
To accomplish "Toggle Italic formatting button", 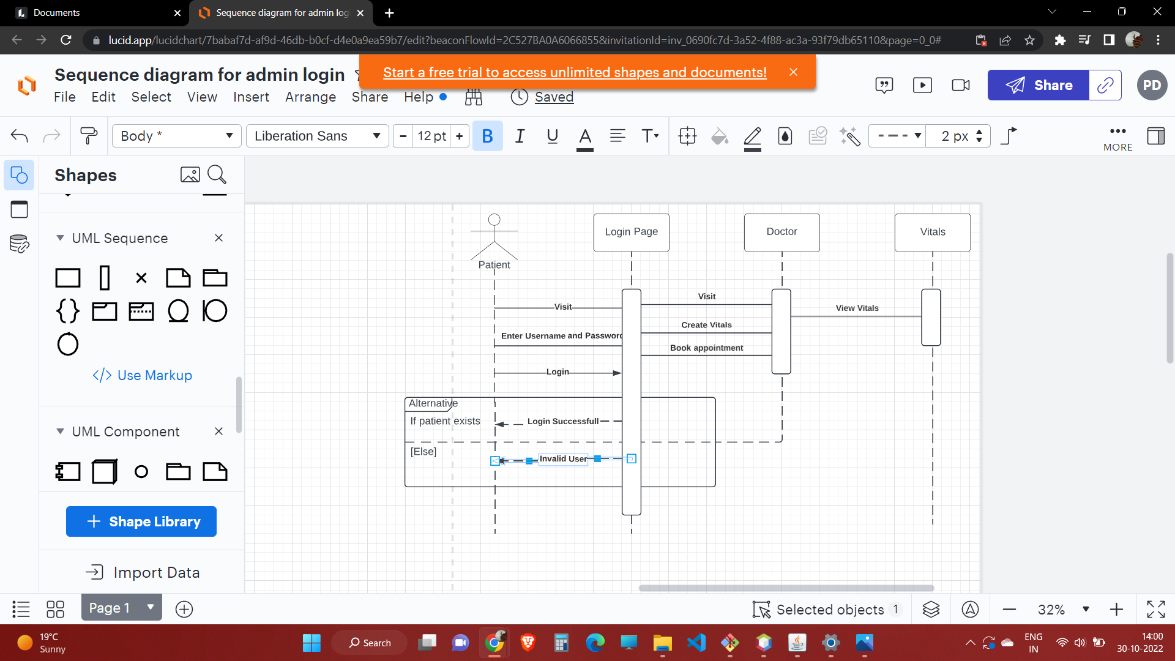I will (x=520, y=136).
